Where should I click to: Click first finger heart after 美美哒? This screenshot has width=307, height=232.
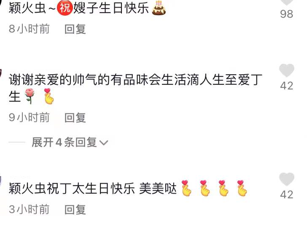pos(186,188)
